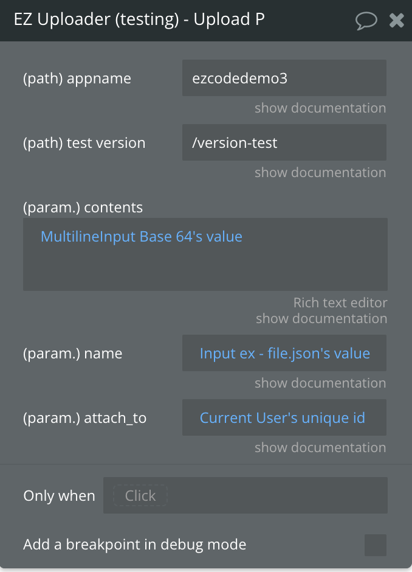This screenshot has width=412, height=572.
Task: Click the (param.) contents label
Action: click(x=83, y=208)
